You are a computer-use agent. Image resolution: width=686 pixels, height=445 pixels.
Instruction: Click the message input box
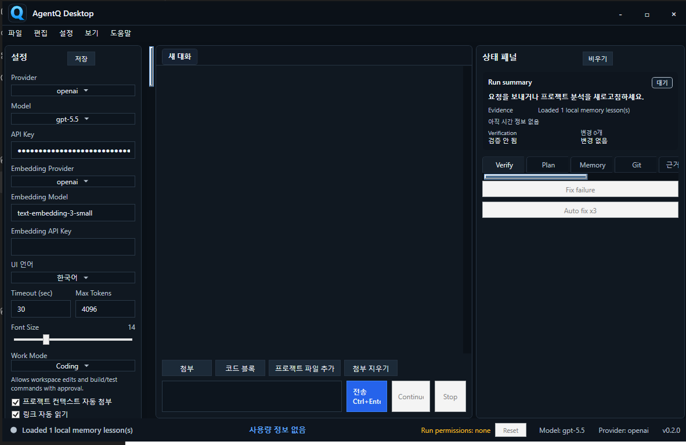[251, 396]
